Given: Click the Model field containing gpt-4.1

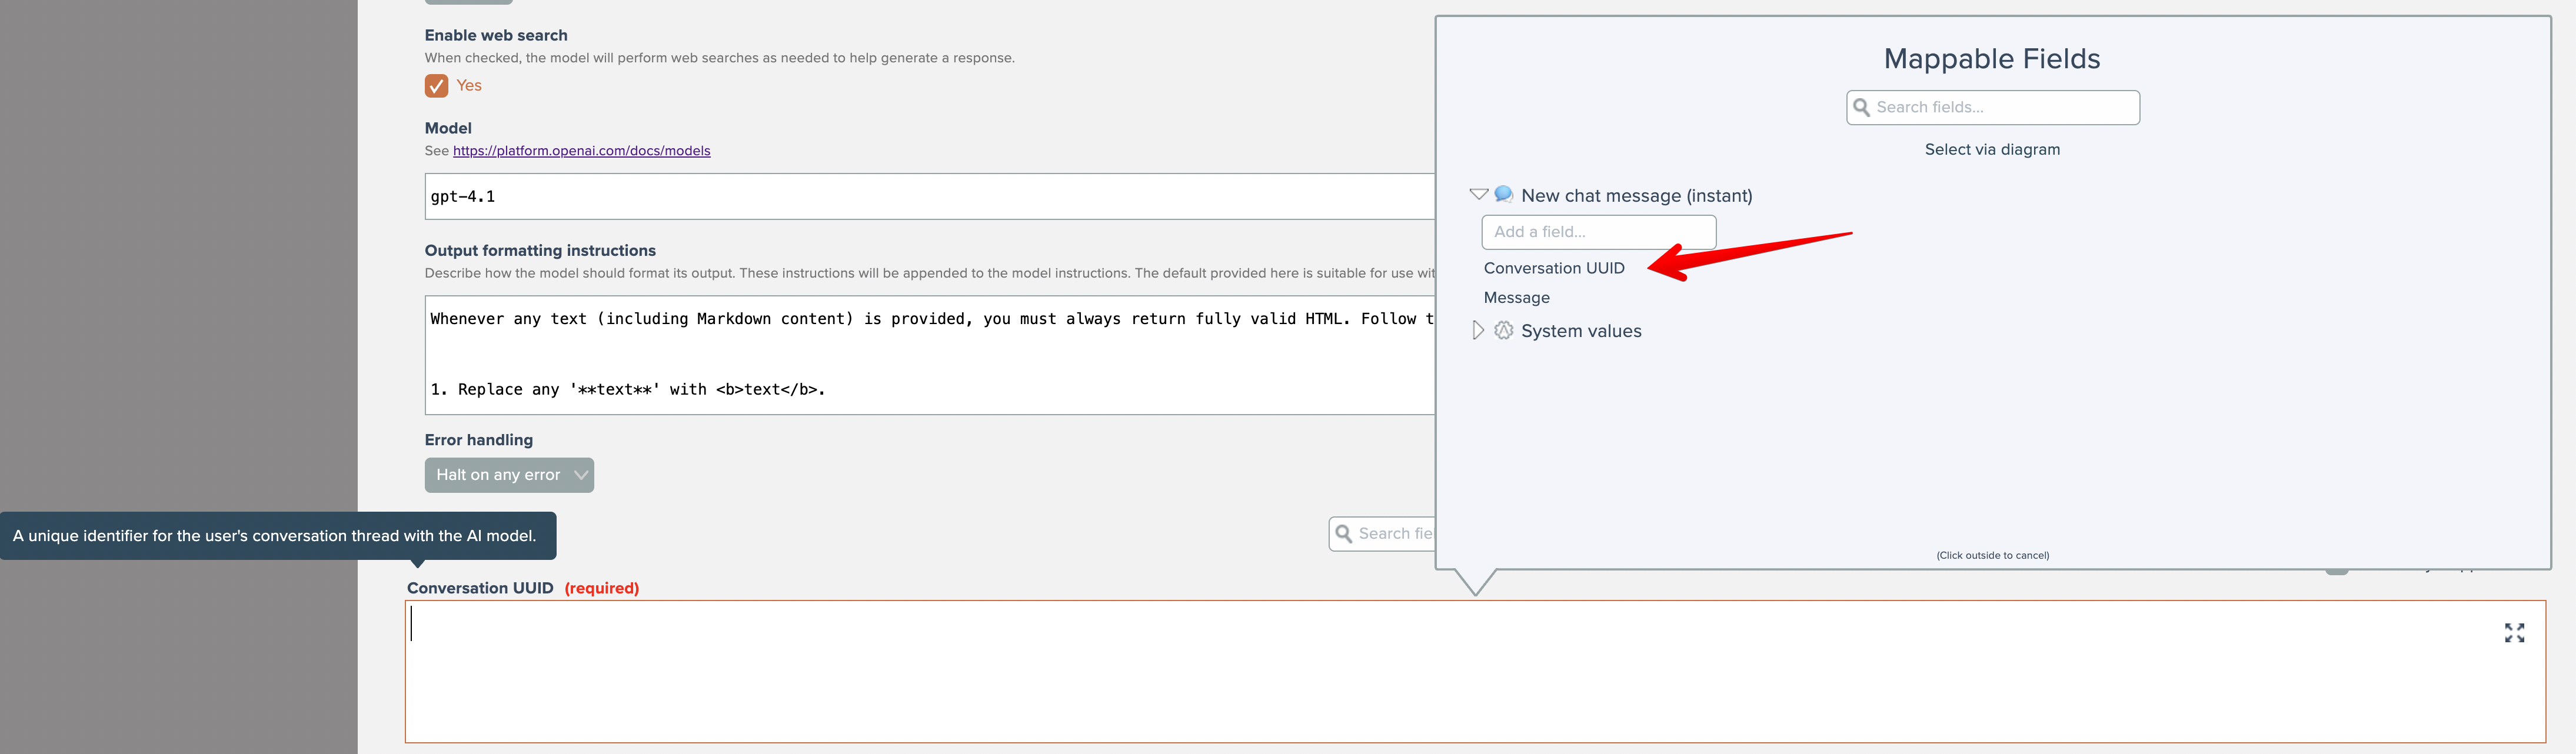Looking at the screenshot, I should click(928, 196).
